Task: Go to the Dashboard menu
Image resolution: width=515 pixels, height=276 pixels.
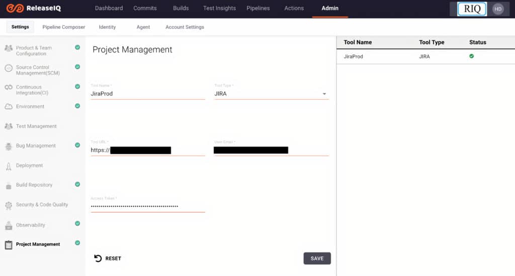Action: pyautogui.click(x=109, y=8)
